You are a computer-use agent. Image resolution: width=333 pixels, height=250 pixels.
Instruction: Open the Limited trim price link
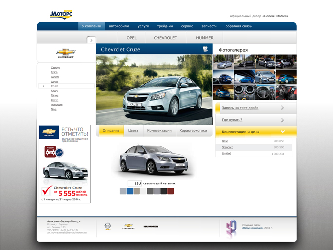(x=226, y=154)
